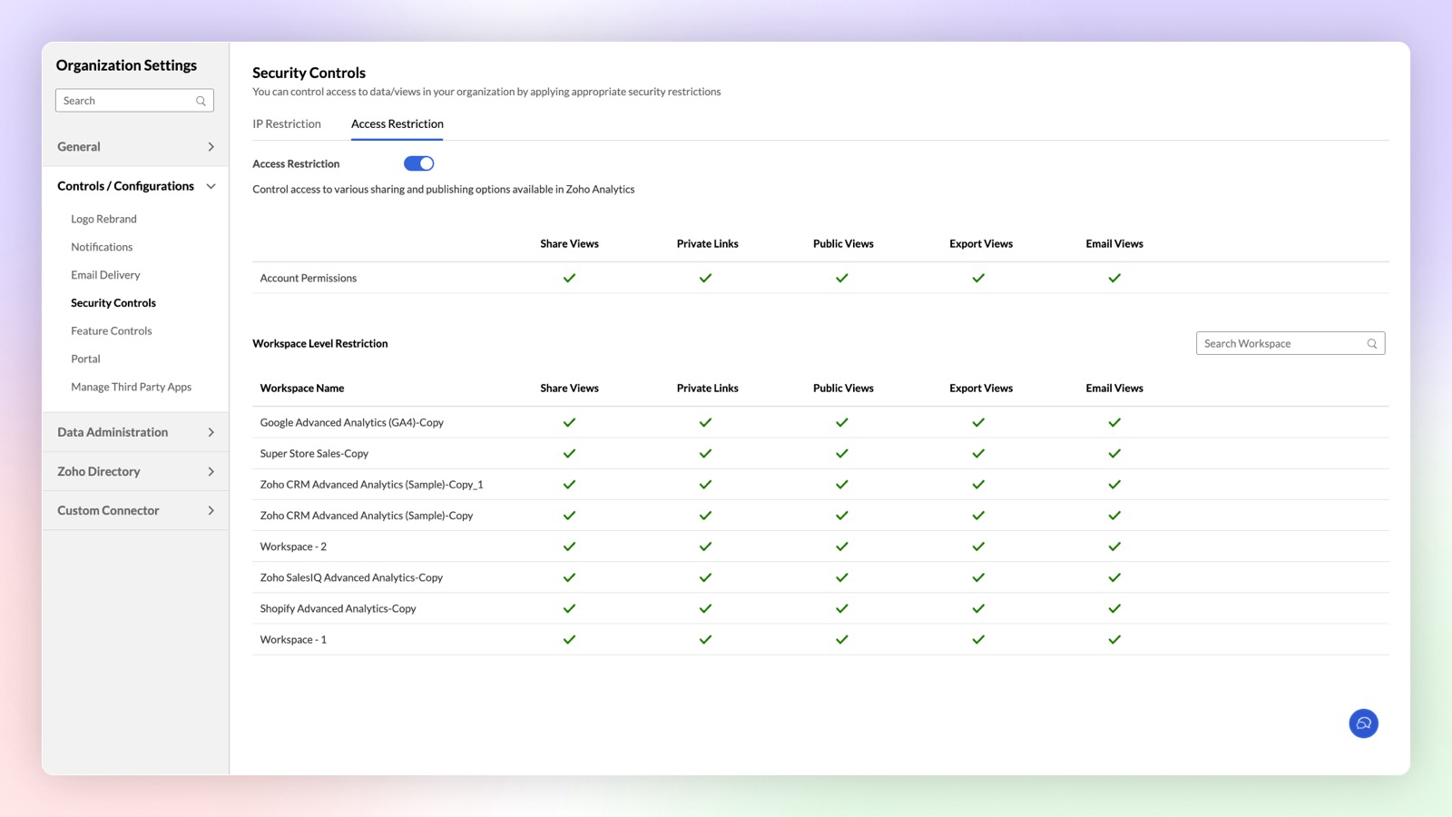
Task: Toggle Export Views for Shopify Advanced Analytics-Copy
Action: point(978,608)
